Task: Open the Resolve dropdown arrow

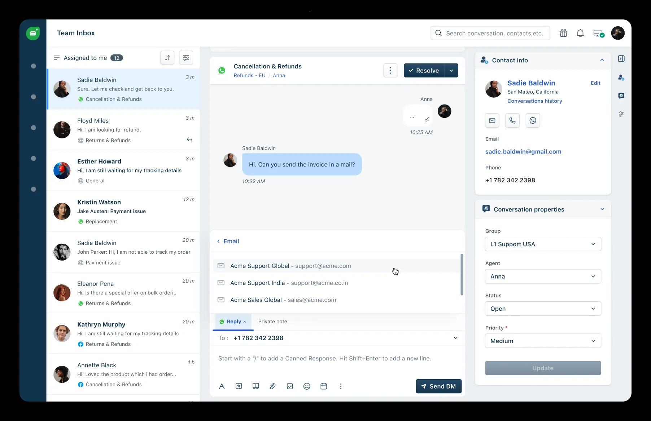Action: point(451,70)
